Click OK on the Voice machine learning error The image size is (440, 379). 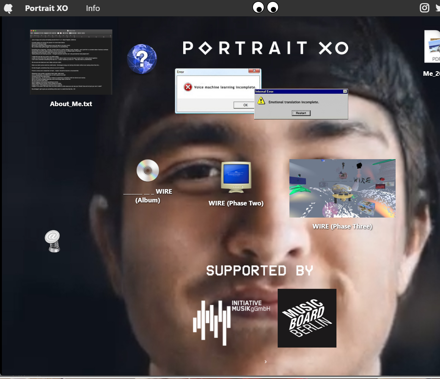click(245, 105)
